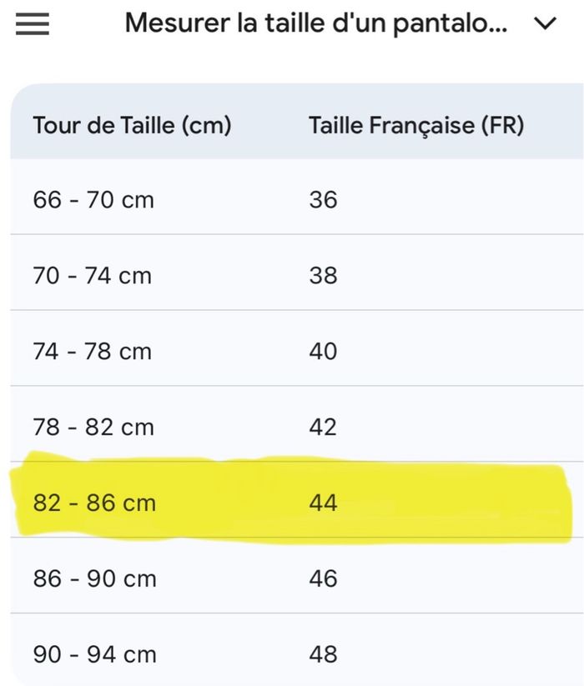Select the 86 - 90 cm cell
The image size is (584, 686).
[x=95, y=579]
